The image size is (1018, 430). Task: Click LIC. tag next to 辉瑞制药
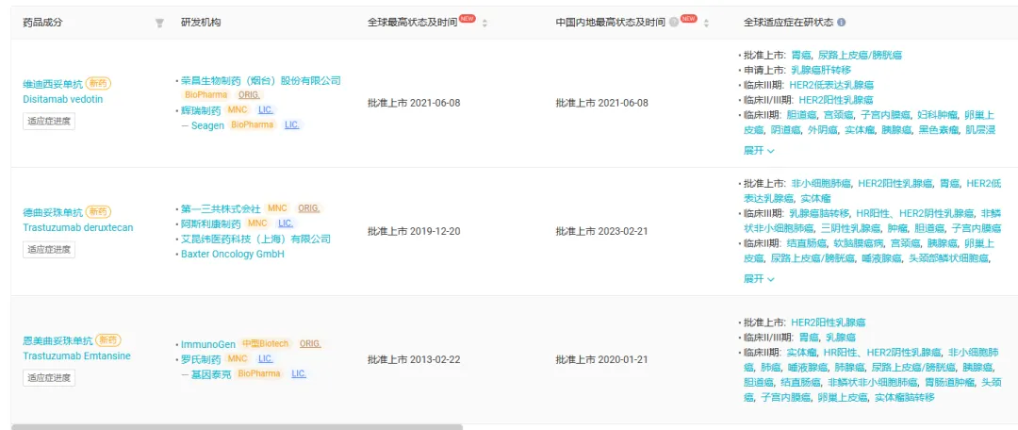(266, 110)
